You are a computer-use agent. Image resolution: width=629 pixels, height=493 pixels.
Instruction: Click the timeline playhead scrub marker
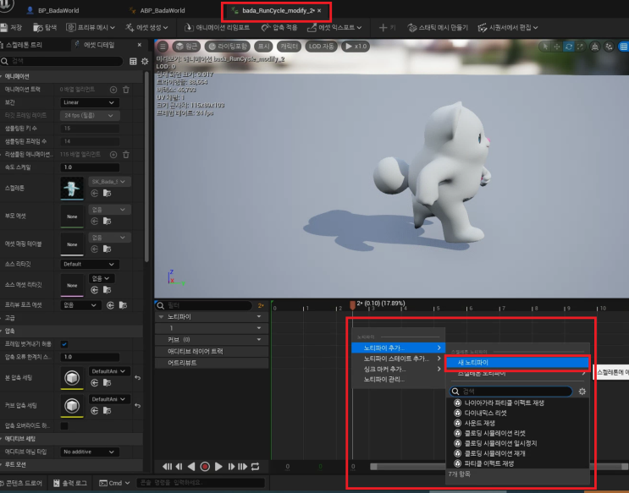[353, 305]
